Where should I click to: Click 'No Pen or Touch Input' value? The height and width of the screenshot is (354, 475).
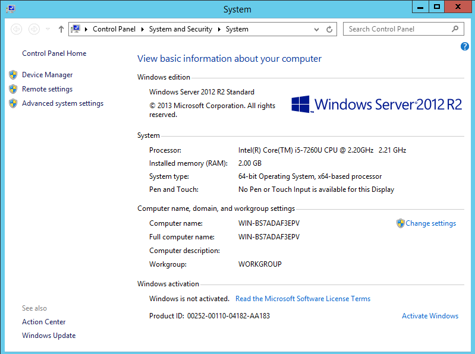click(316, 189)
